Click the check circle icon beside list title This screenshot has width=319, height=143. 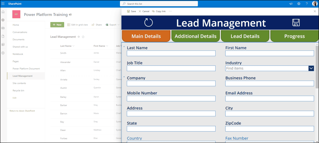tap(83, 37)
